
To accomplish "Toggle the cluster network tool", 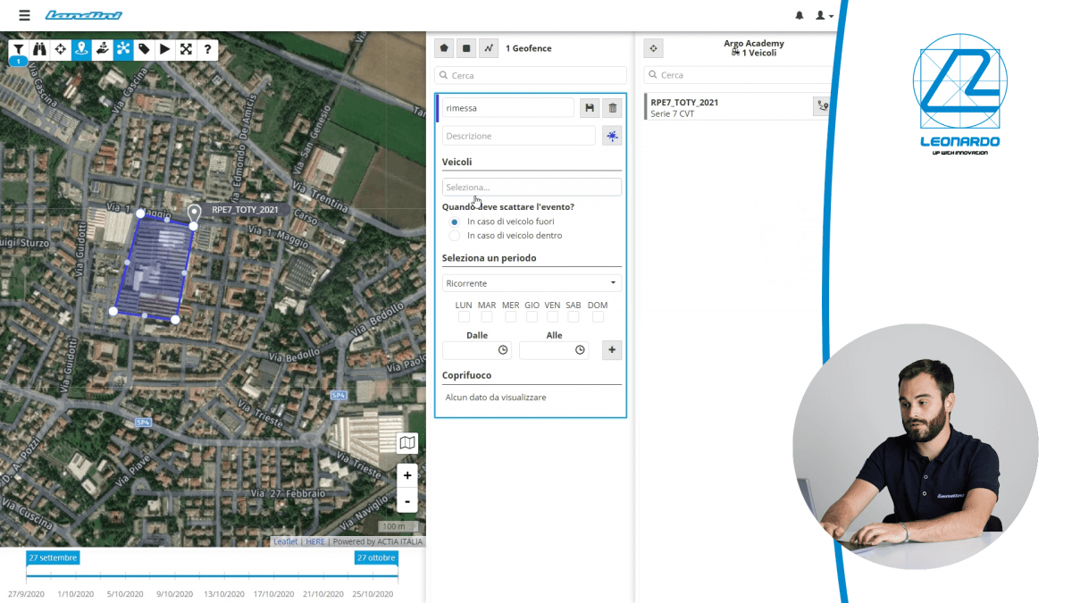I will tap(123, 49).
